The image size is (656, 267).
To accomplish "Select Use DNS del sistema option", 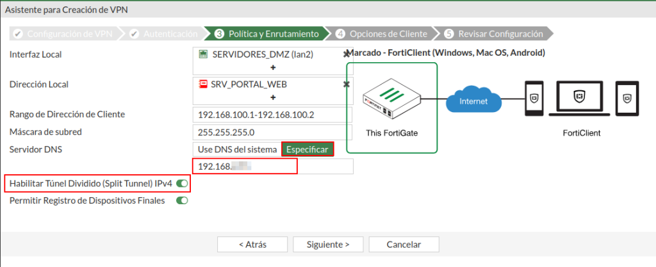I will pyautogui.click(x=236, y=149).
